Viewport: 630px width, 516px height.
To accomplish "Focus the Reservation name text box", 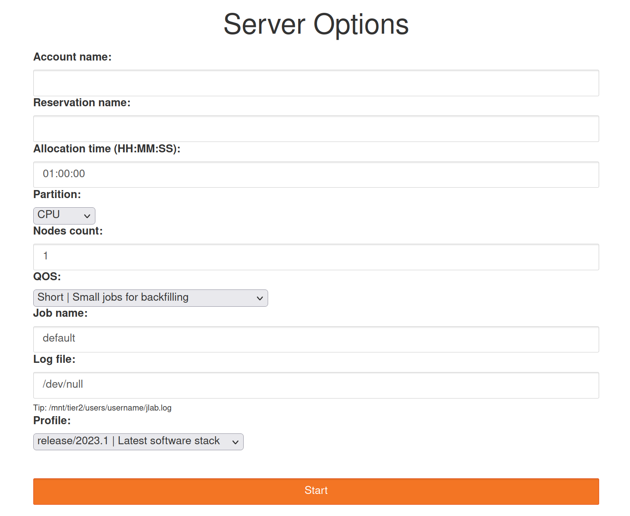I will [316, 129].
